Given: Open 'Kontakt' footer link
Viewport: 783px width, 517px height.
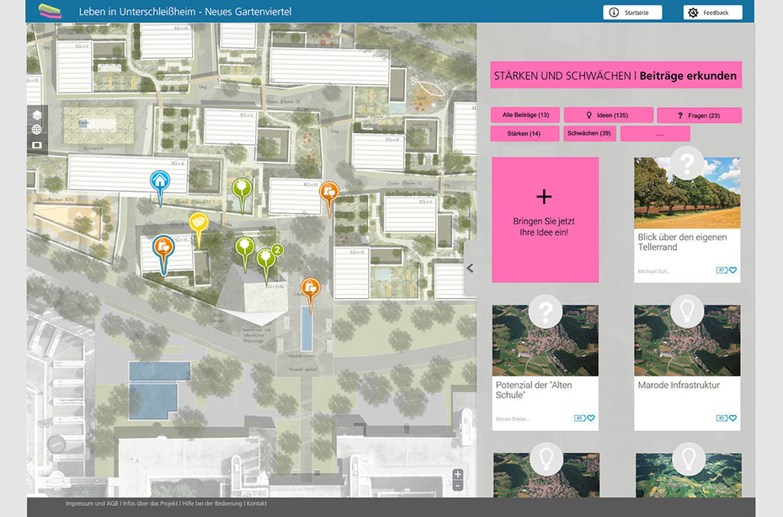Looking at the screenshot, I should coord(257,504).
